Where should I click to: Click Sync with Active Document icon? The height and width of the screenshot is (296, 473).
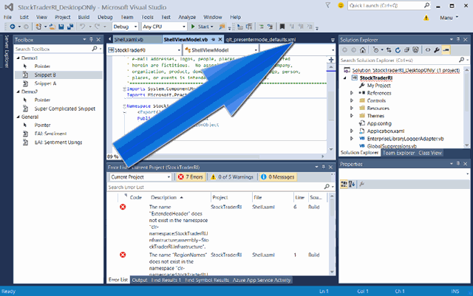click(x=389, y=50)
